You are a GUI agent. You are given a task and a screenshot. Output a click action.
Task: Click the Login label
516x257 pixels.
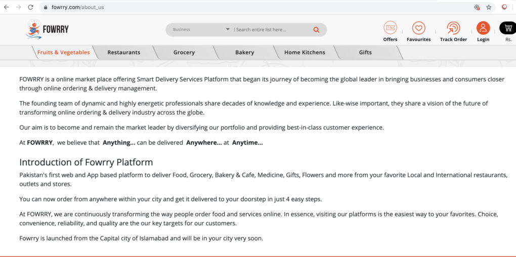[483, 39]
